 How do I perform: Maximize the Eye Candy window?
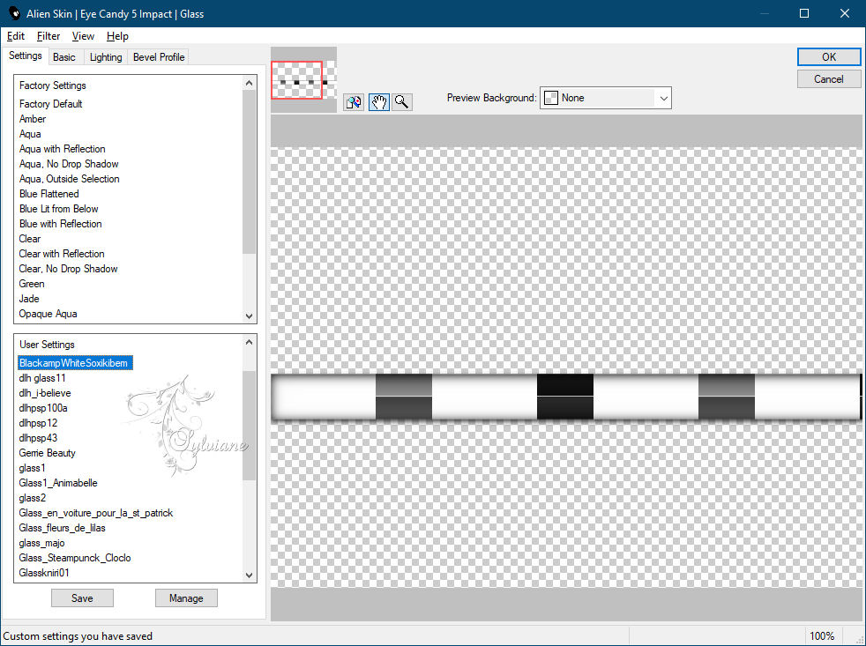(804, 13)
